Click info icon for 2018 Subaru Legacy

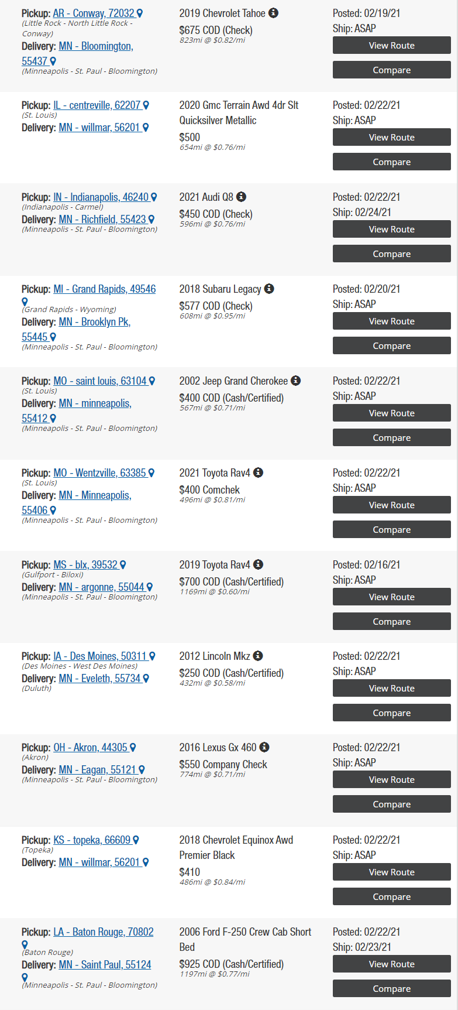point(269,289)
